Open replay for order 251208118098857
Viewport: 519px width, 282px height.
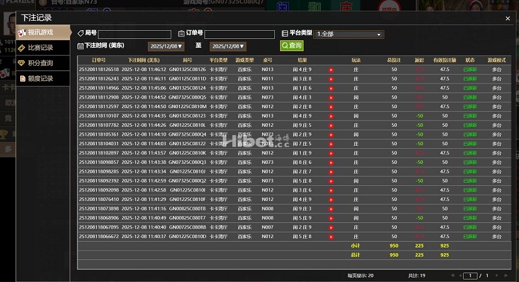tap(331, 162)
